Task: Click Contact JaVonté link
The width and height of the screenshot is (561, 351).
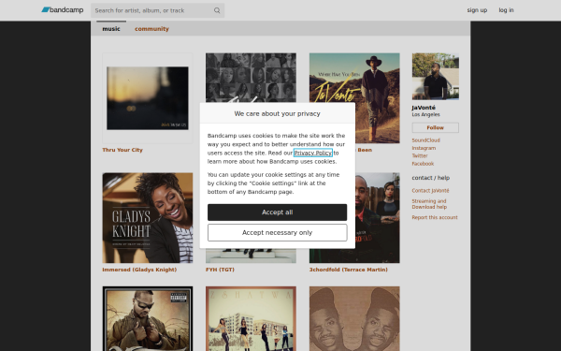Action: click(430, 191)
